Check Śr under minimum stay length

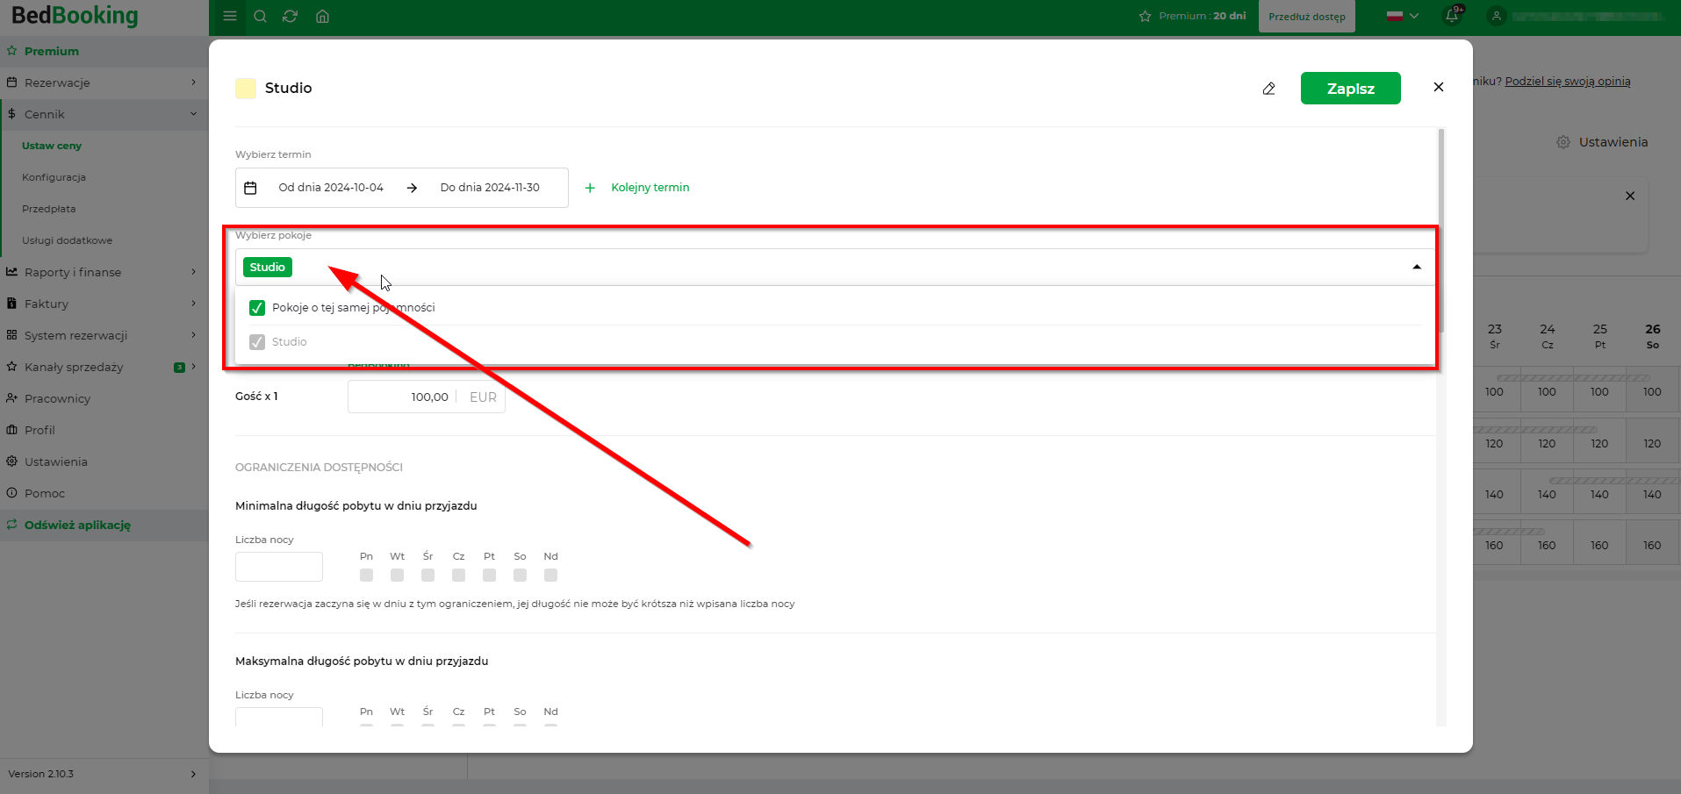428,576
